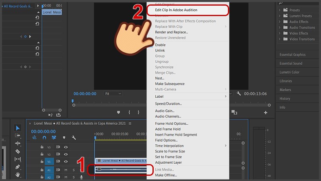Expand Audio Transitions folder
321x181 pixels.
pyautogui.click(x=279, y=27)
